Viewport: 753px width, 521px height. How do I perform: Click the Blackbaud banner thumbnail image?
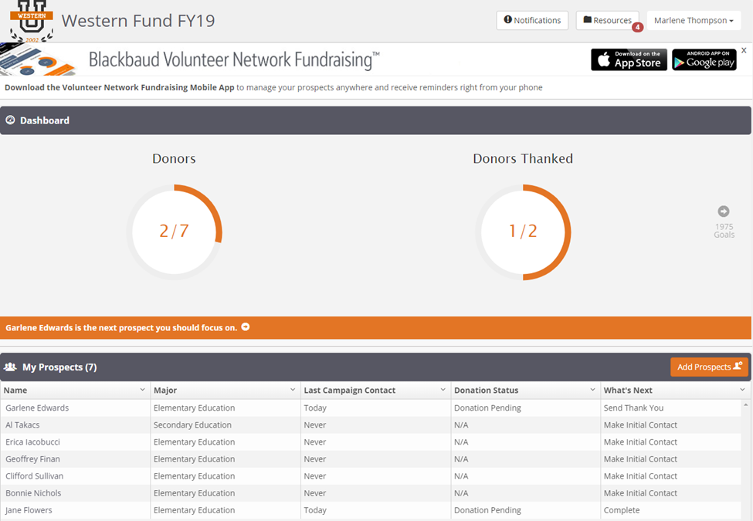[38, 59]
